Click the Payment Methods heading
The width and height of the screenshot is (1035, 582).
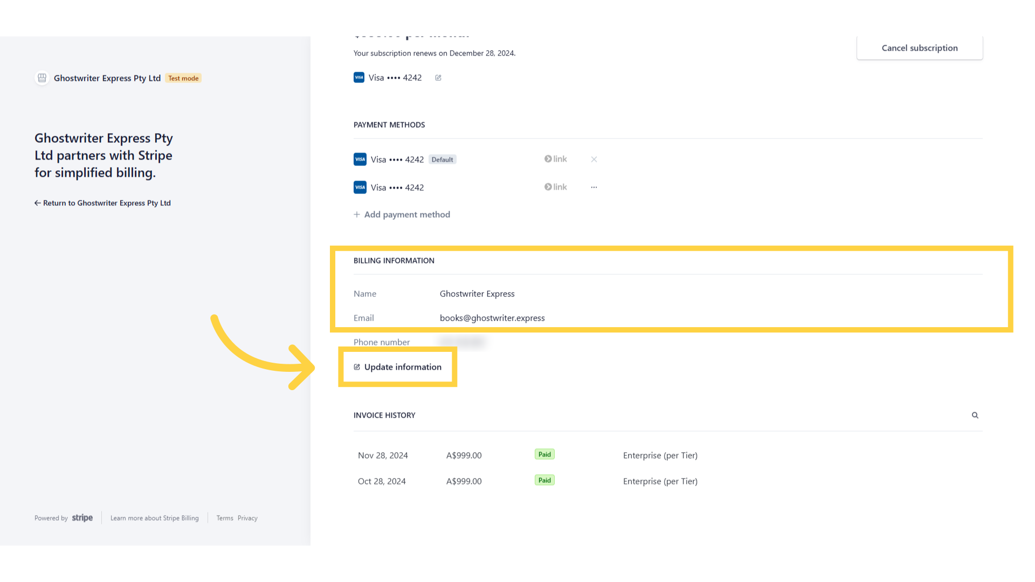click(x=389, y=125)
